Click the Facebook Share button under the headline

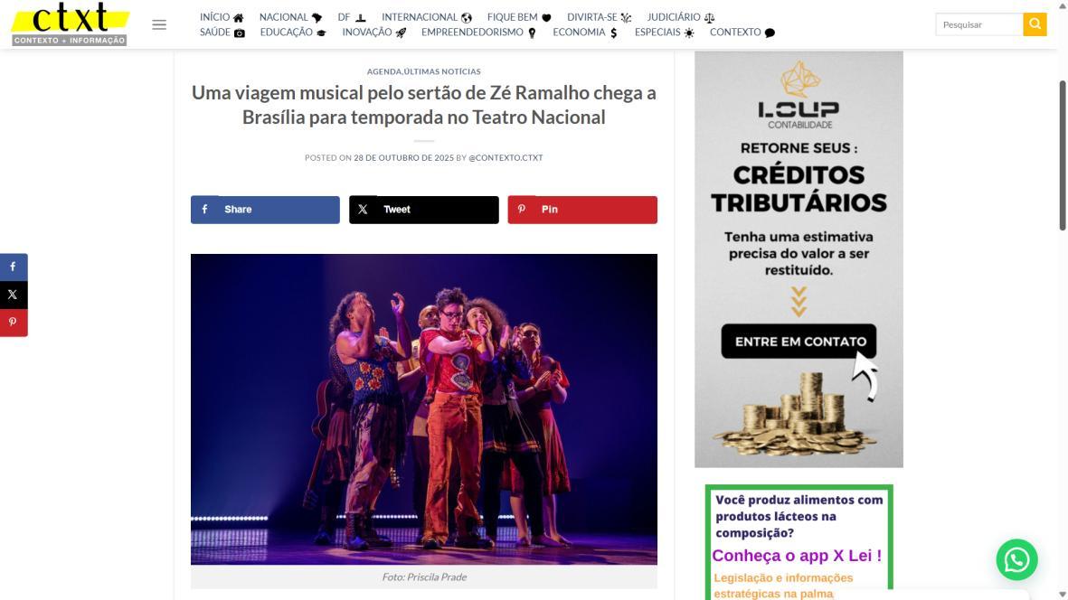click(x=265, y=210)
